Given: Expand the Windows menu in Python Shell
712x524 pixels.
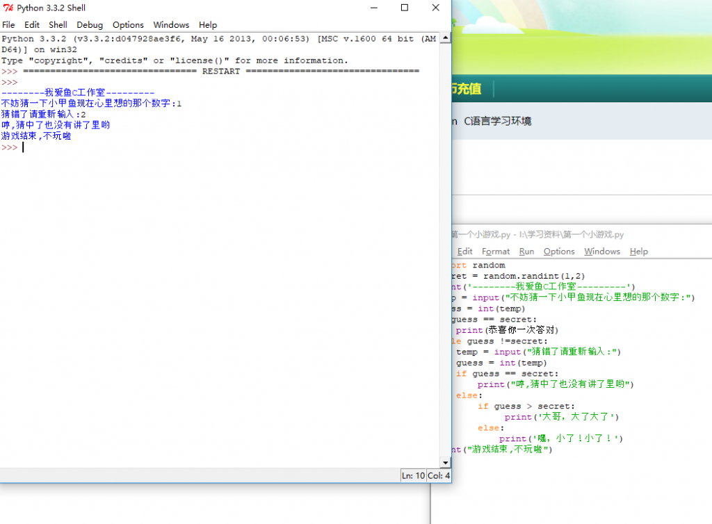Looking at the screenshot, I should 171,24.
